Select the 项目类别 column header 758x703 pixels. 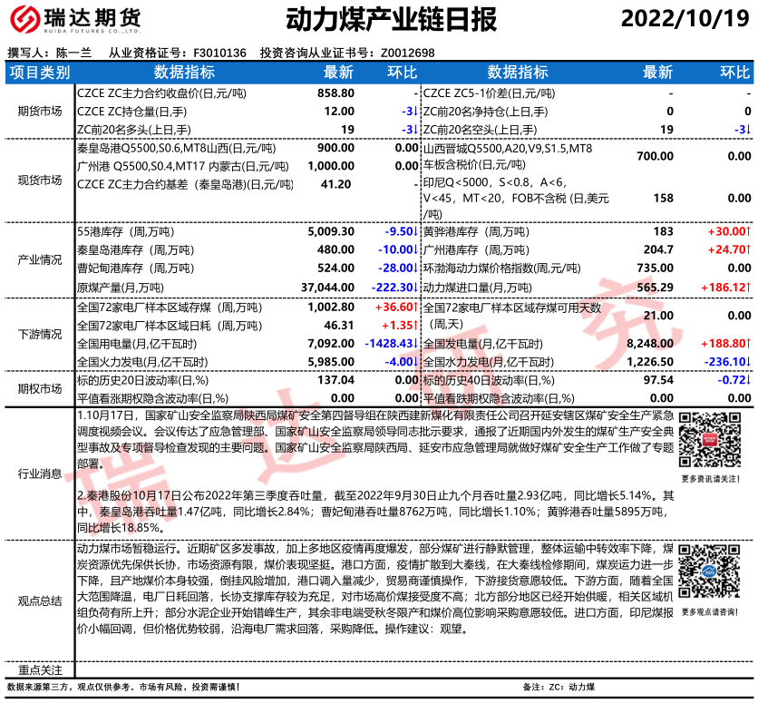[x=40, y=73]
